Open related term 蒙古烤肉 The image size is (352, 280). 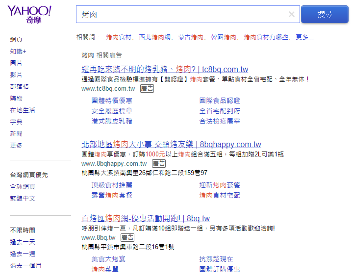click(x=191, y=37)
